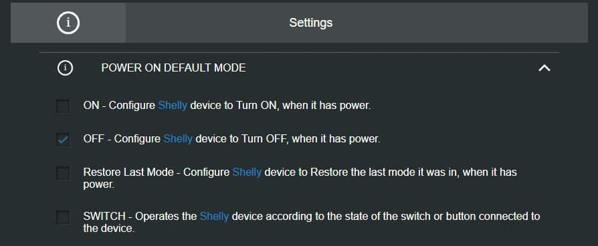Select the 'OFF - Configure' option label
The width and height of the screenshot is (598, 246).
click(x=122, y=139)
